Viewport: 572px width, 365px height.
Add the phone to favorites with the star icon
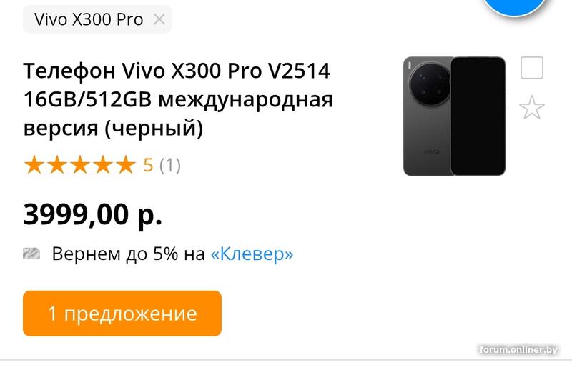531,107
